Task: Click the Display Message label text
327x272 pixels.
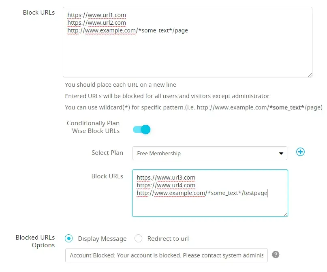Action: coord(102,239)
